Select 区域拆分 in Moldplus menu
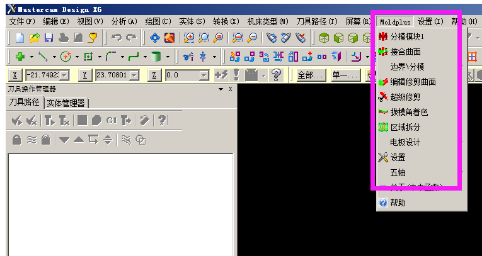This screenshot has width=482, height=256. coord(422,128)
